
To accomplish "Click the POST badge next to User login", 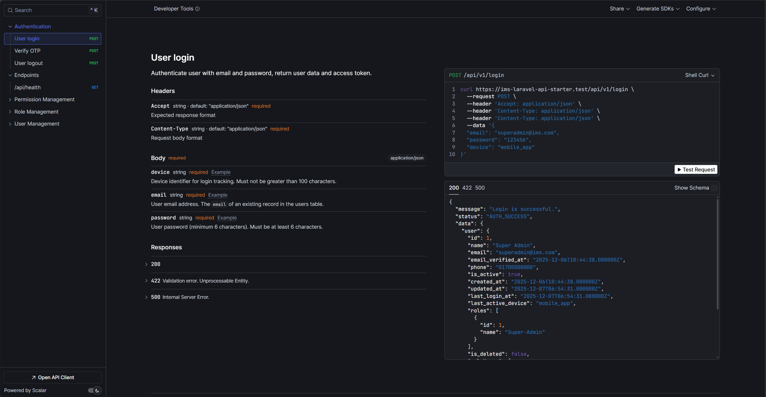I will [x=94, y=38].
